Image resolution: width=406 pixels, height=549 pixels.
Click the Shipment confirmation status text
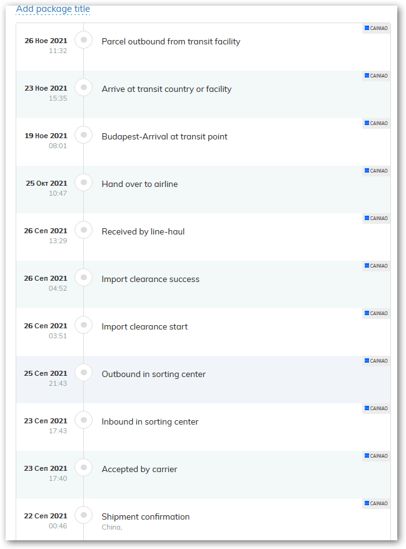point(145,517)
